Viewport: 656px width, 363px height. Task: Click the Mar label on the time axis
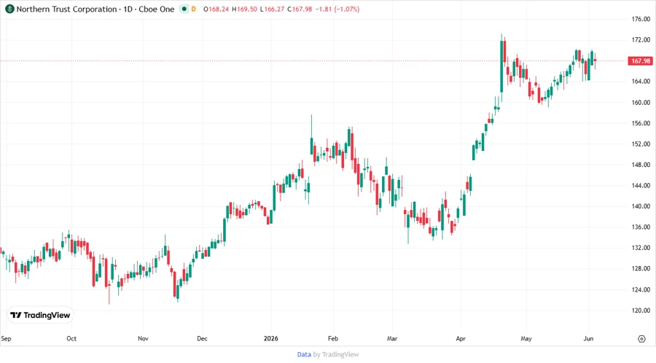coord(392,339)
